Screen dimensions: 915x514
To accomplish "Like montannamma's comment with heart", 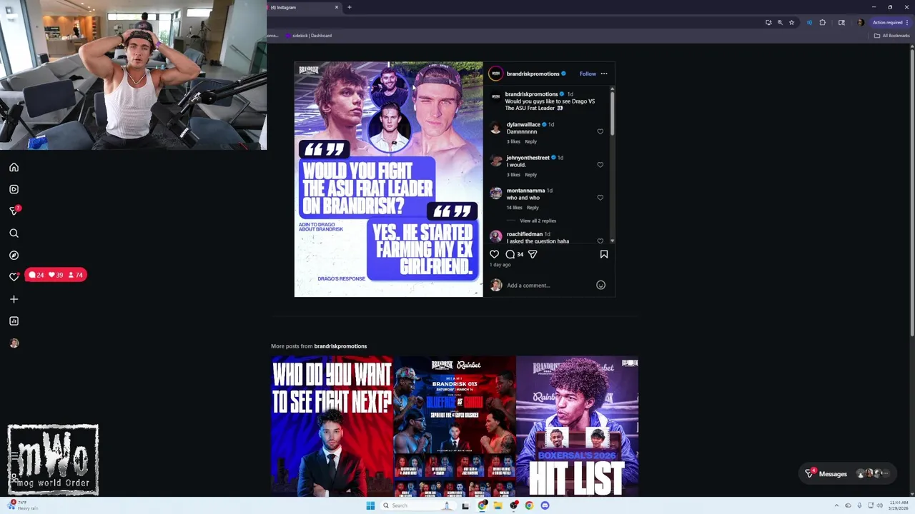I will click(600, 197).
